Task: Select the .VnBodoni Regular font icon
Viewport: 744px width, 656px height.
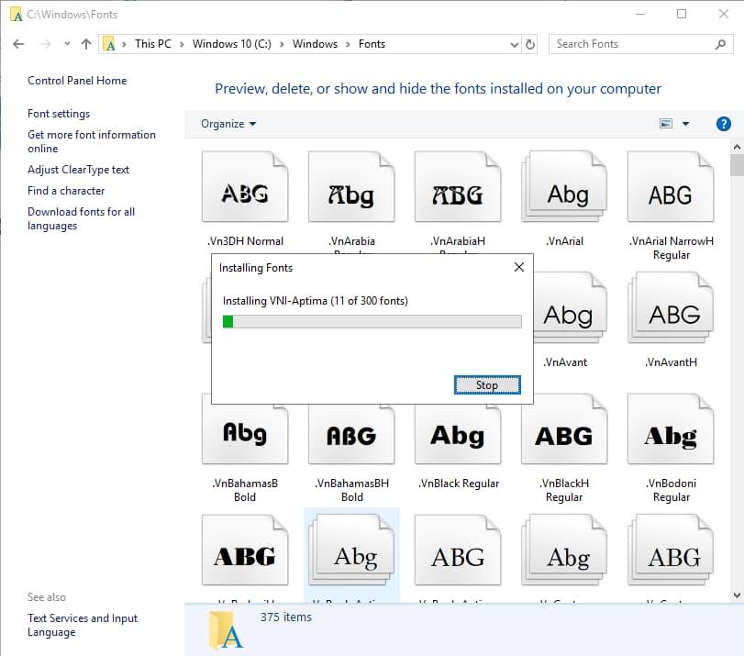Action: click(x=671, y=436)
